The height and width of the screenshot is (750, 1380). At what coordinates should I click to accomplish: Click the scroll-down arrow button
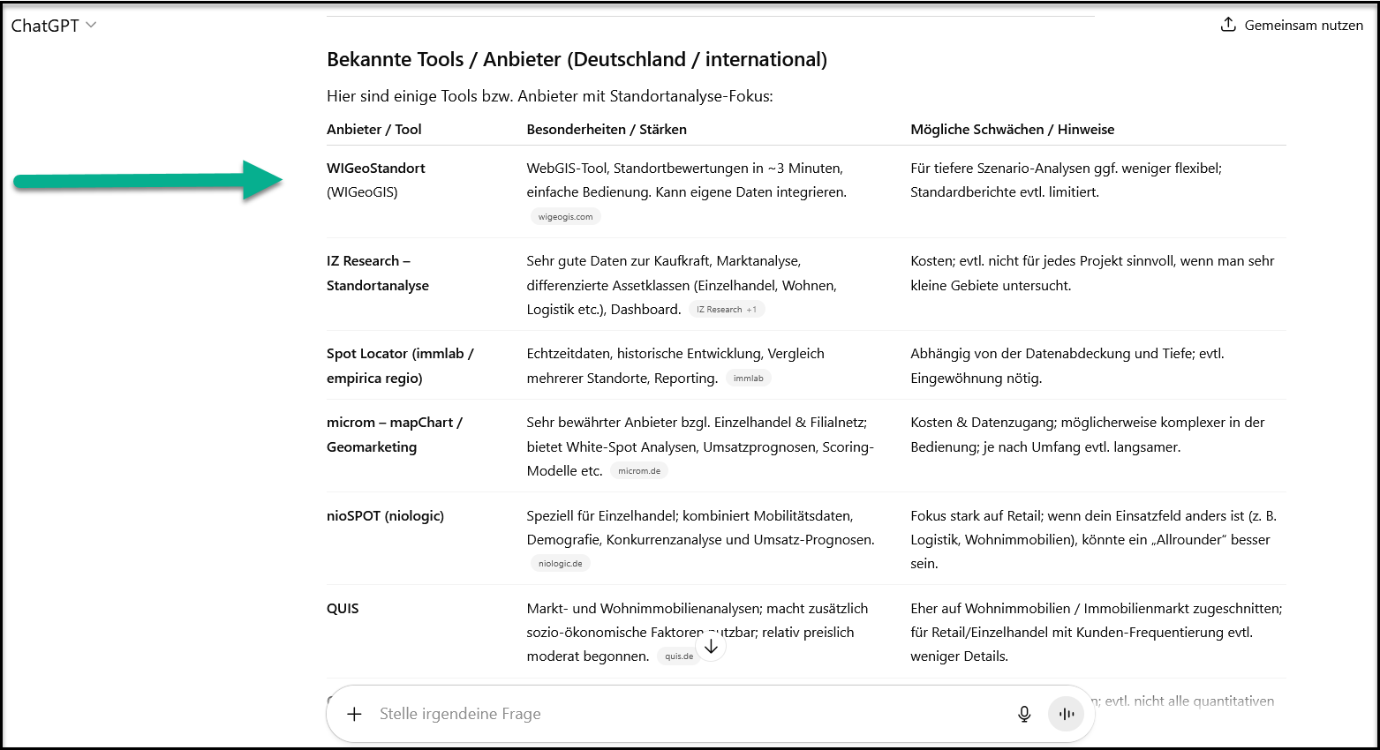point(711,646)
